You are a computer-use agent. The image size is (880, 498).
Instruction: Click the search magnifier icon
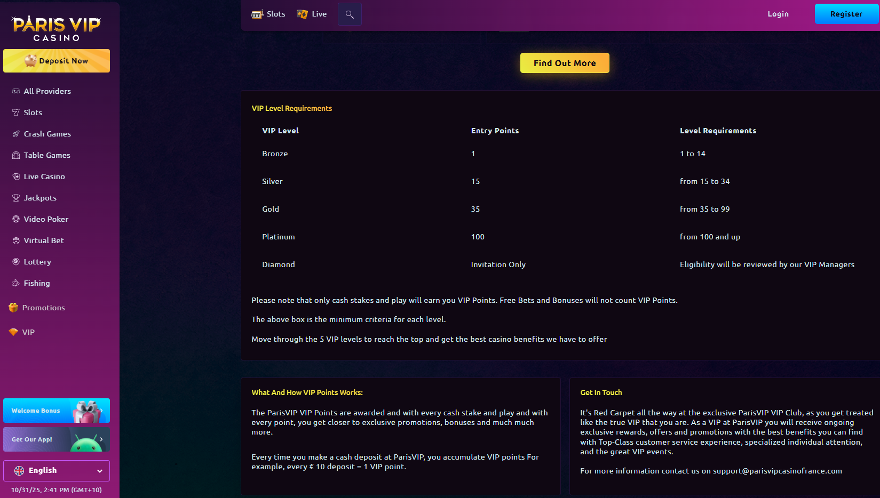point(350,14)
